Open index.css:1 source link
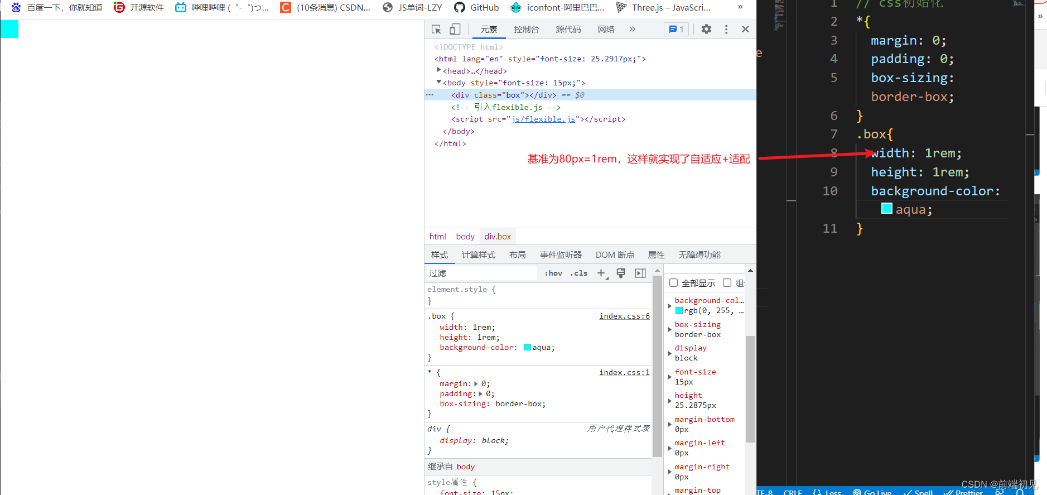Image resolution: width=1047 pixels, height=495 pixels. point(624,372)
